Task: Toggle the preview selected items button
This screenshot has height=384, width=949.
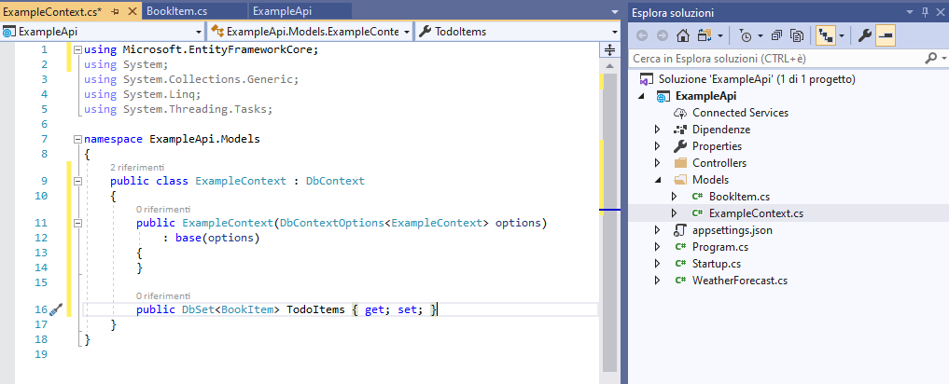Action: (886, 36)
